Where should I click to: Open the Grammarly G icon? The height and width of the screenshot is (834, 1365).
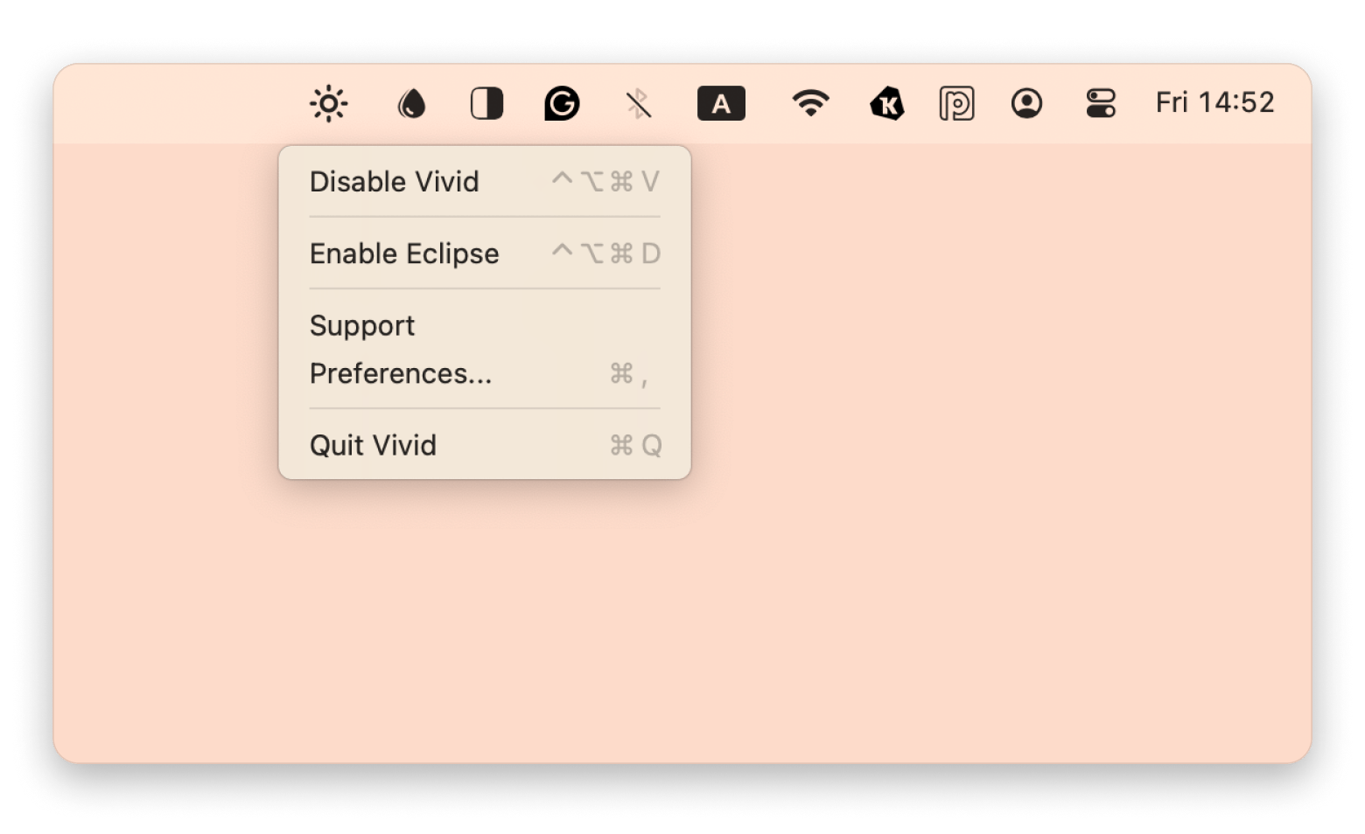(x=562, y=104)
